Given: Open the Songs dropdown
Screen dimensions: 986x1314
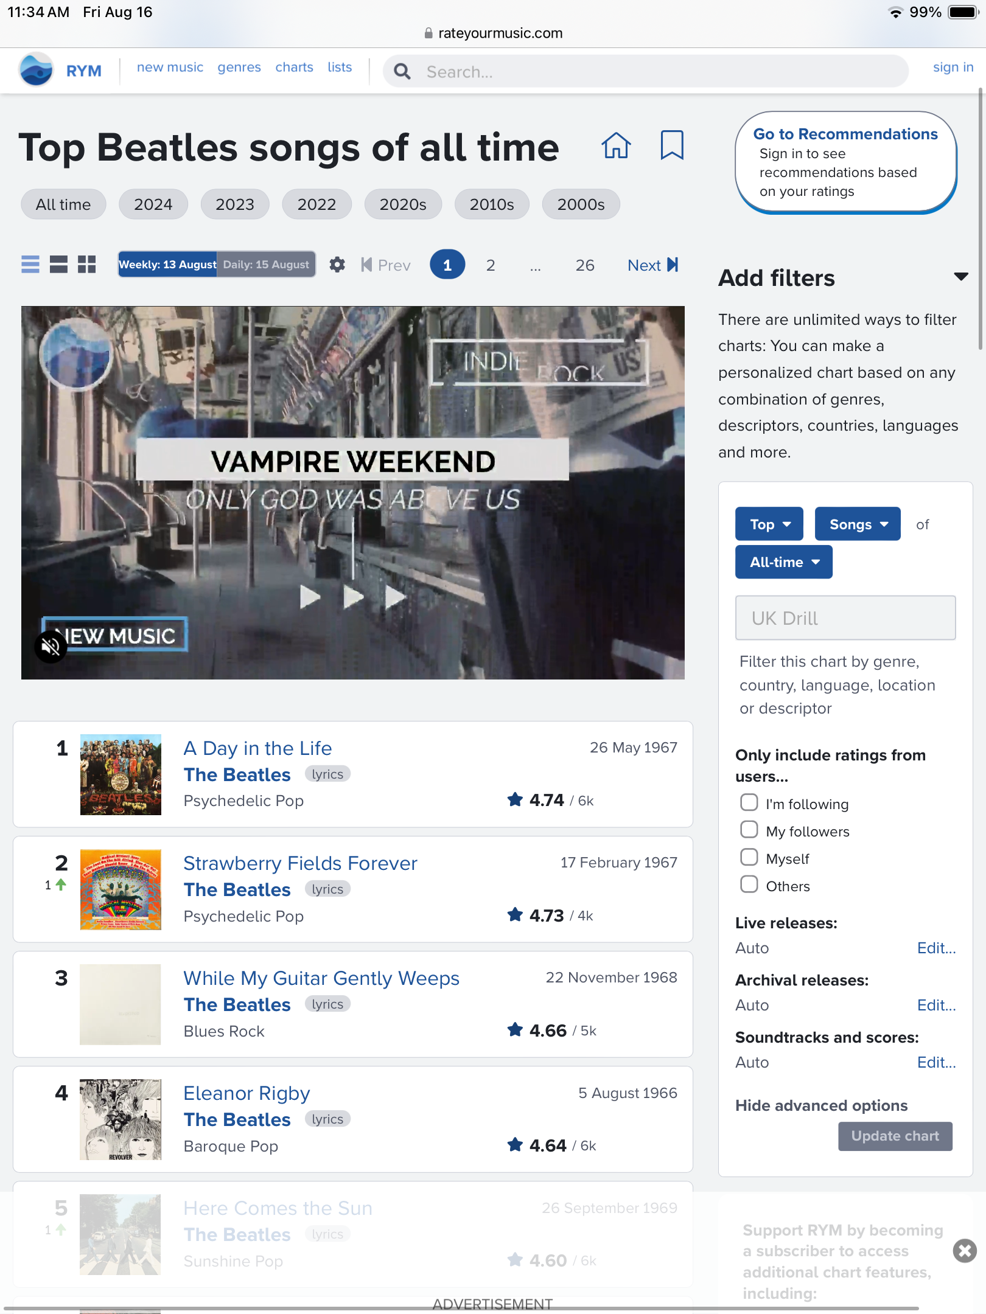Looking at the screenshot, I should pyautogui.click(x=858, y=524).
